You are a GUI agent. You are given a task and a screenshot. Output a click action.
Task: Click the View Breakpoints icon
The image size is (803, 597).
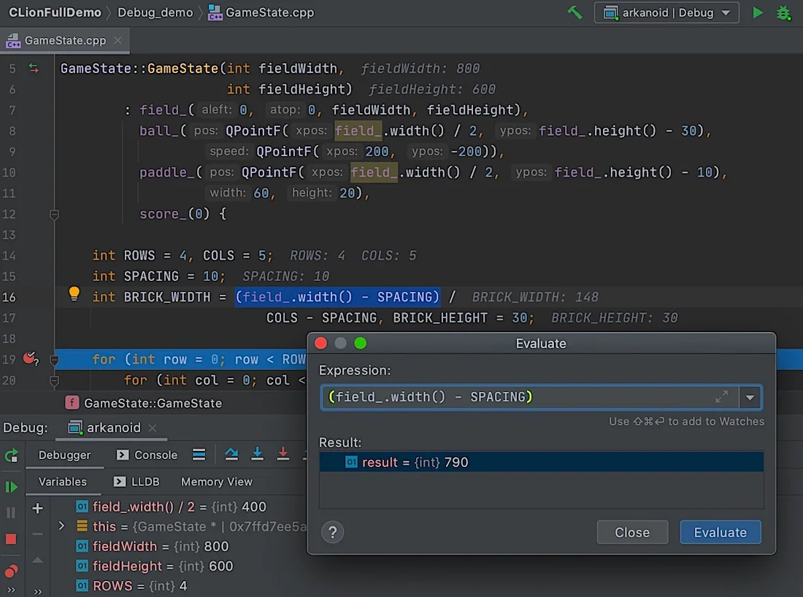(x=11, y=571)
